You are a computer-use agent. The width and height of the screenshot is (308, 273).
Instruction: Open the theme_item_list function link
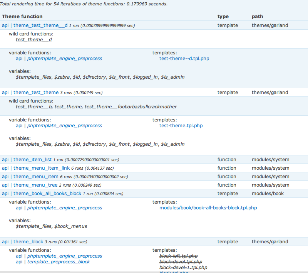coord(32,160)
